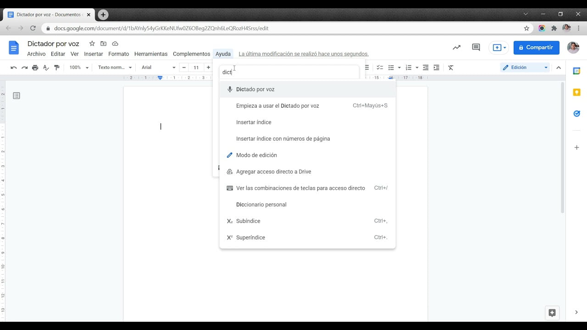The height and width of the screenshot is (330, 587).
Task: Click the numbered list icon
Action: tap(409, 67)
